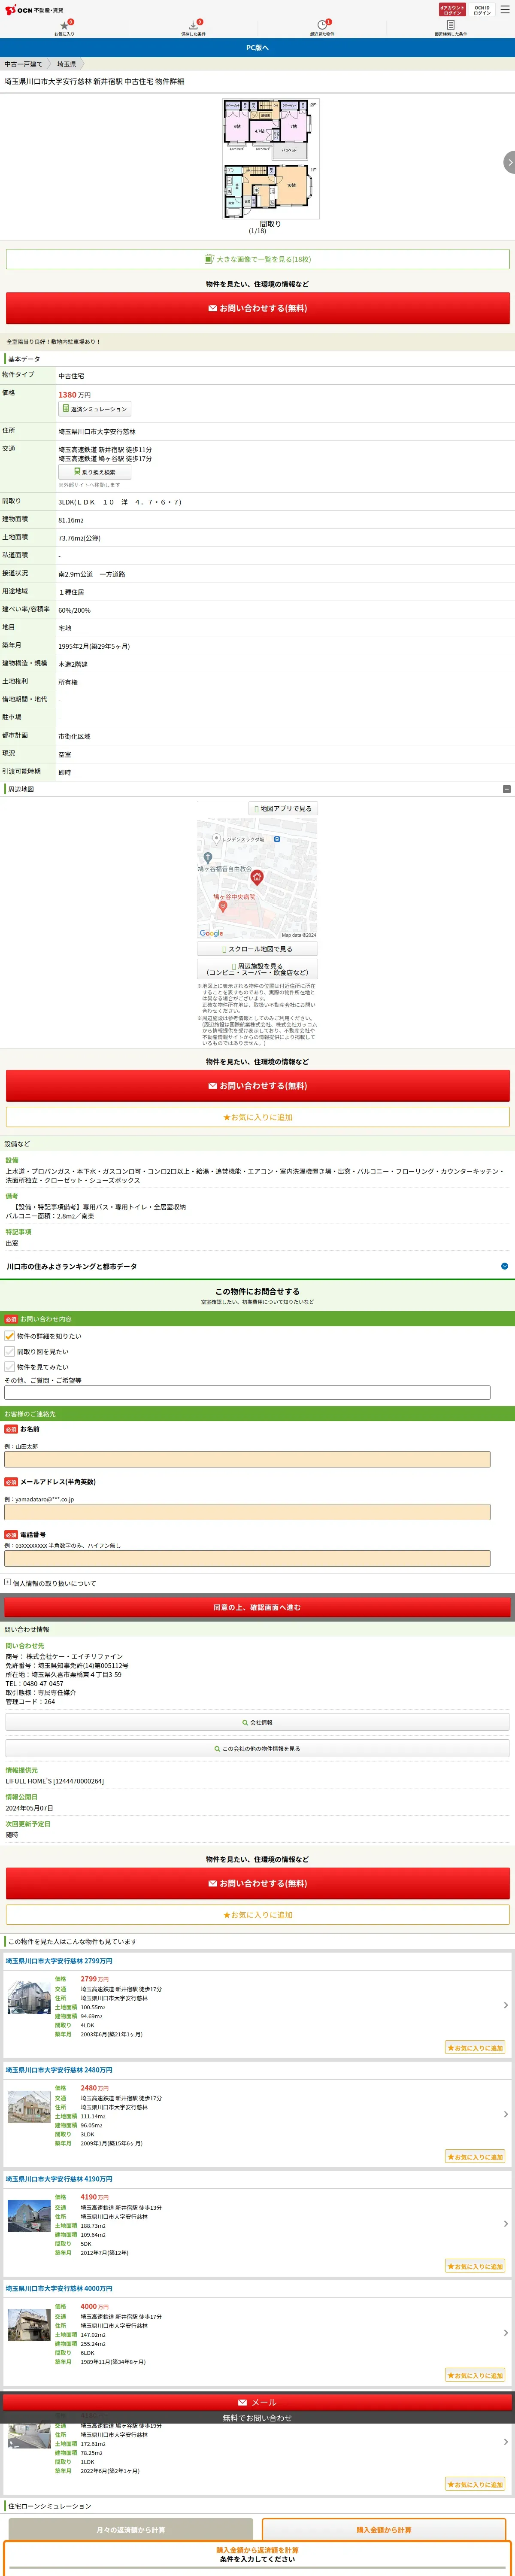The width and height of the screenshot is (515, 2576).
Task: Click 鳩ヶ谷中央病院 marker on map
Action: (x=223, y=907)
